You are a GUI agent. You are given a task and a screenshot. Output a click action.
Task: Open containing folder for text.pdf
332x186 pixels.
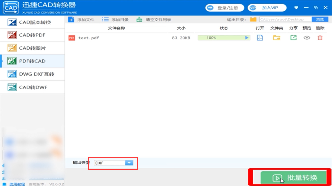pos(276,38)
